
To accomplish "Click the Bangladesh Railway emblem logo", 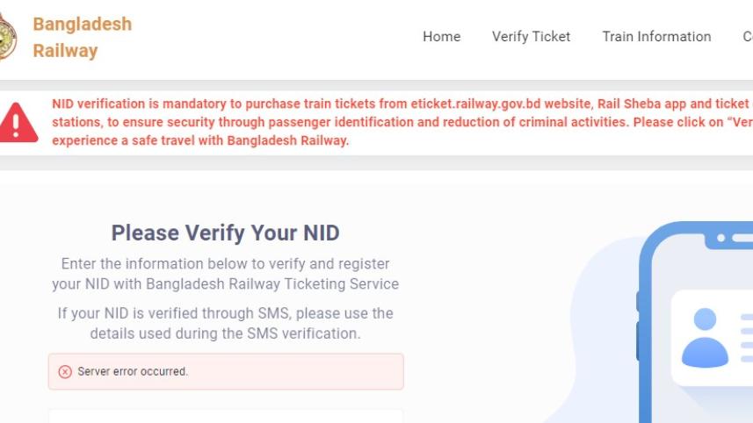I will 5,37.
